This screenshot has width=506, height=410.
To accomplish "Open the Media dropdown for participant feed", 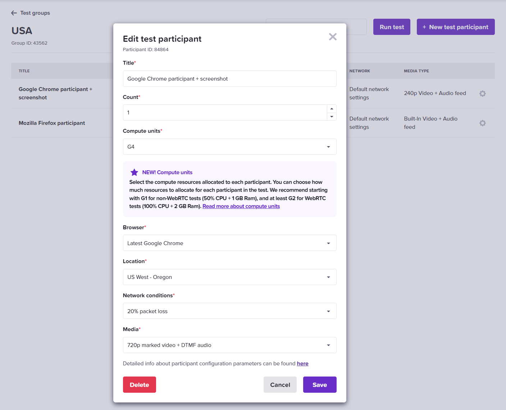I will tap(328, 345).
